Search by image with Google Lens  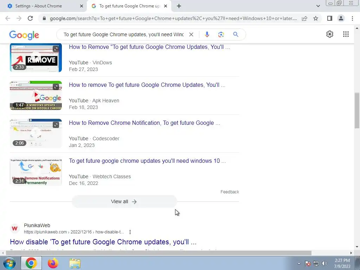click(221, 34)
